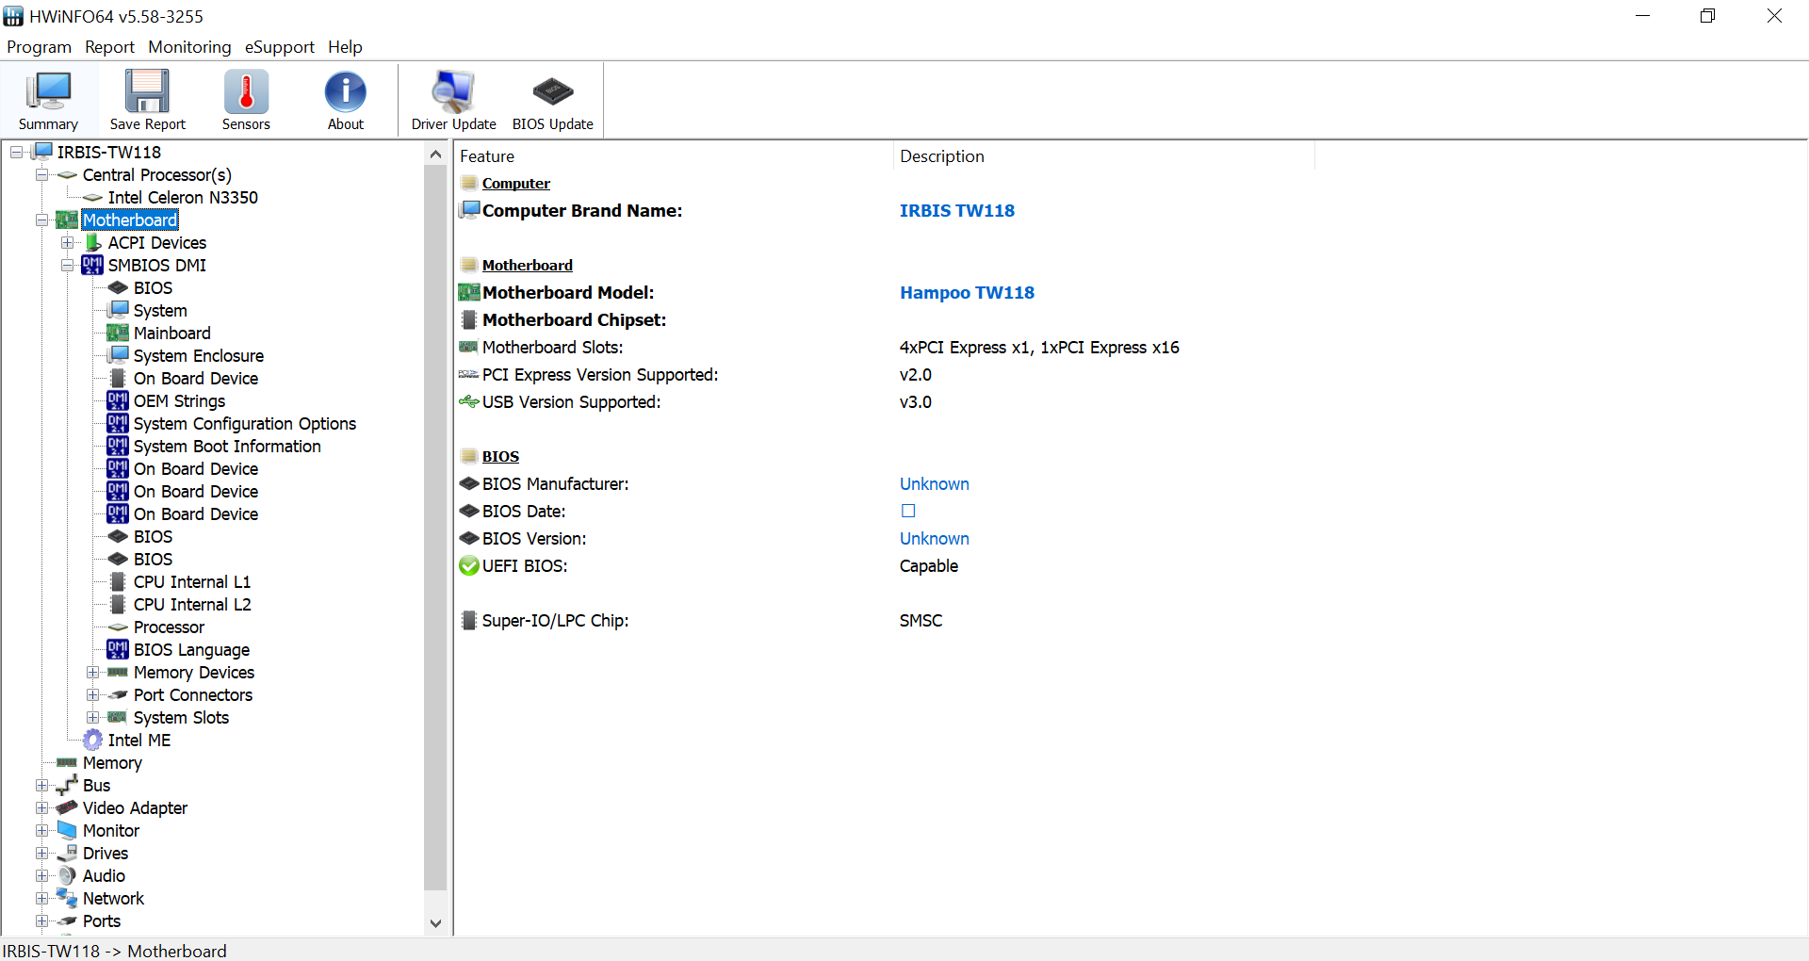
Task: Select the Monitor tree icon
Action: tap(67, 831)
